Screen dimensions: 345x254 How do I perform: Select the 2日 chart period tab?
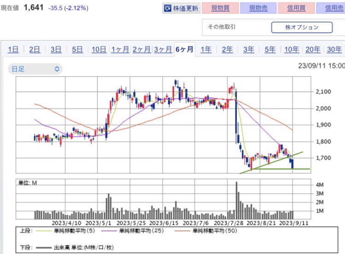35,49
